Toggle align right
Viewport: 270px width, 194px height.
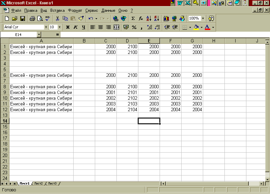click(108, 27)
